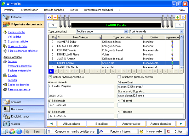Click the right arrow navigation button

tap(181, 124)
